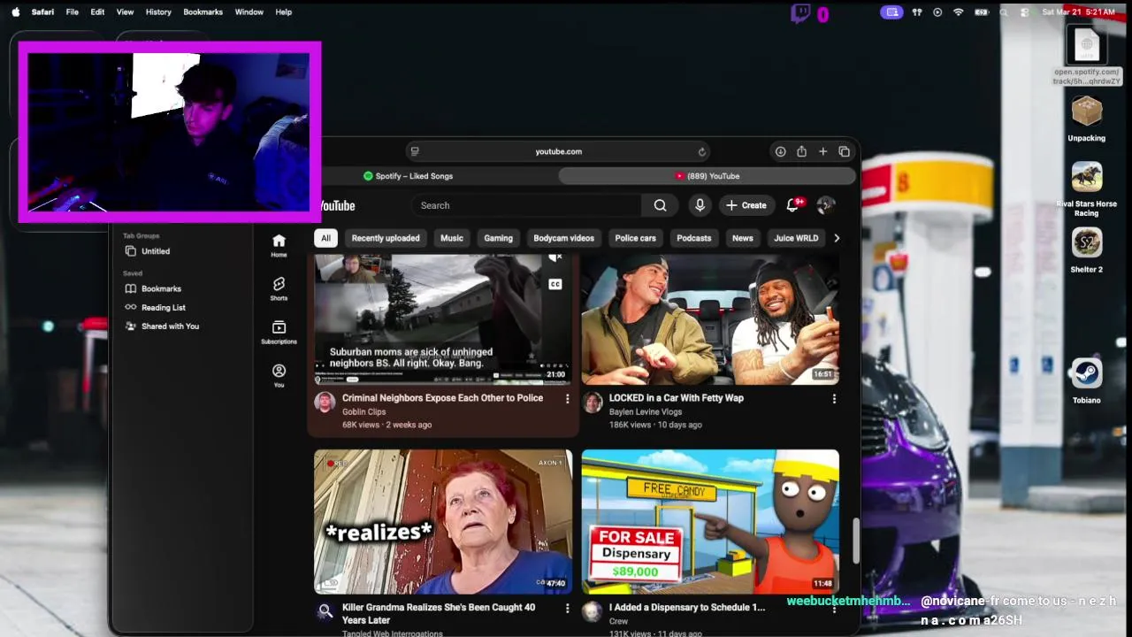Filter by Podcasts chip
Viewport: 1132px width, 637px height.
(x=693, y=238)
